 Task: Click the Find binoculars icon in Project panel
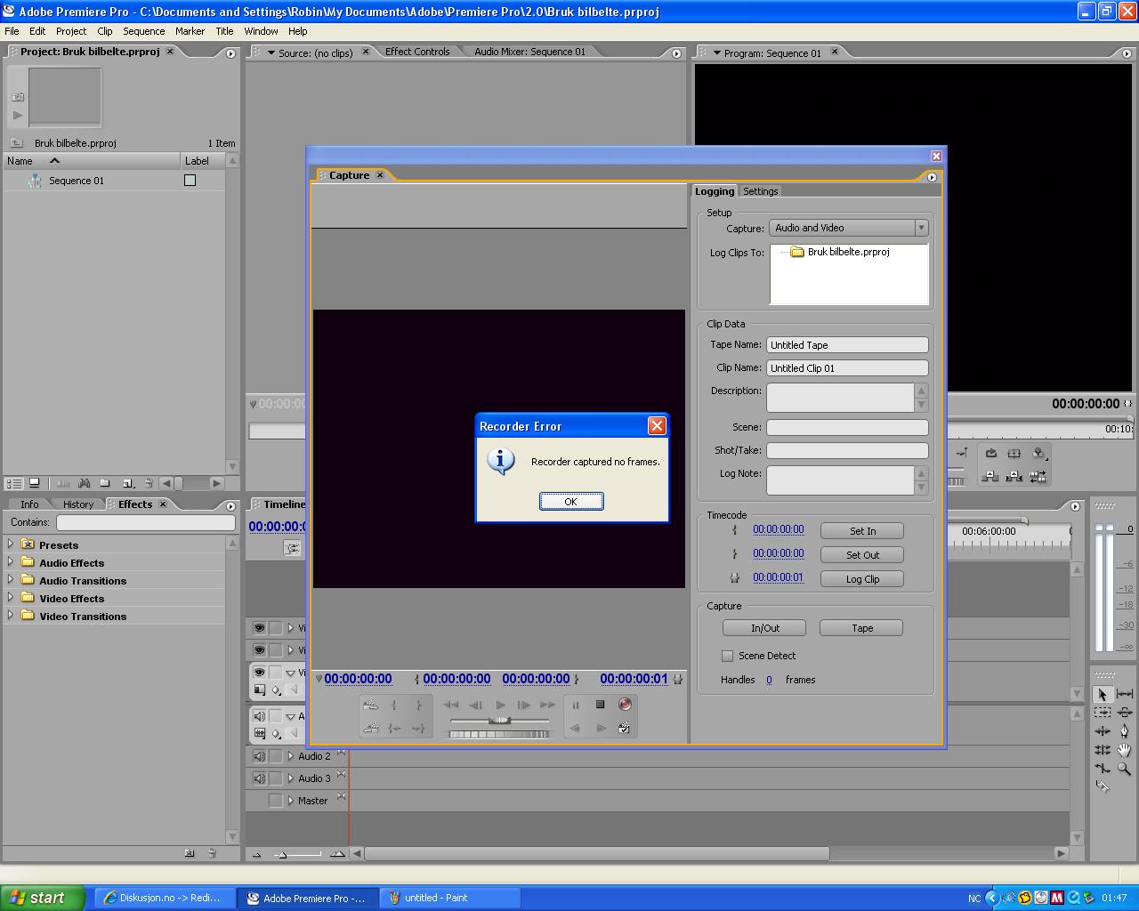(85, 483)
